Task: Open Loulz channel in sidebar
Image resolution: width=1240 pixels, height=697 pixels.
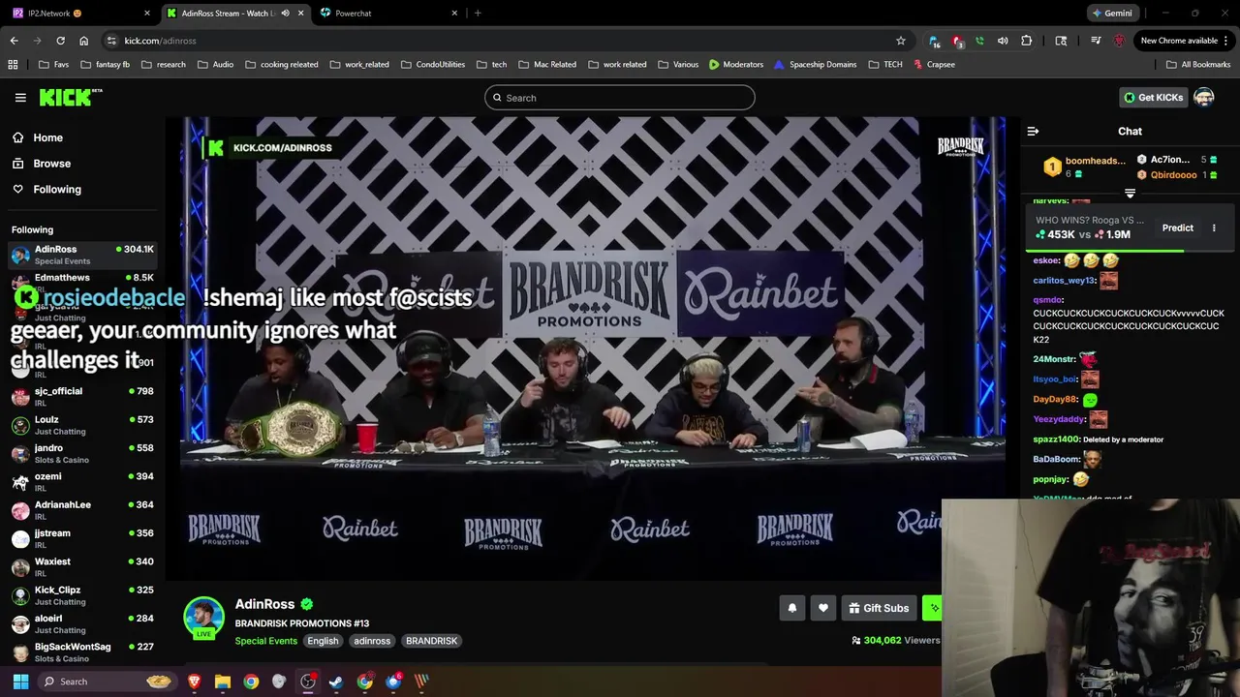Action: 82,425
